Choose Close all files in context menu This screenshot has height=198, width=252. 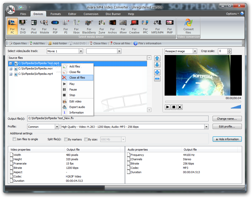(x=77, y=78)
